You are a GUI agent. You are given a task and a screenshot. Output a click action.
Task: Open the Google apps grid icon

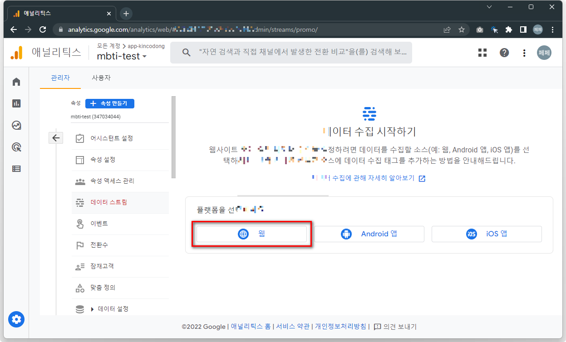pos(482,53)
